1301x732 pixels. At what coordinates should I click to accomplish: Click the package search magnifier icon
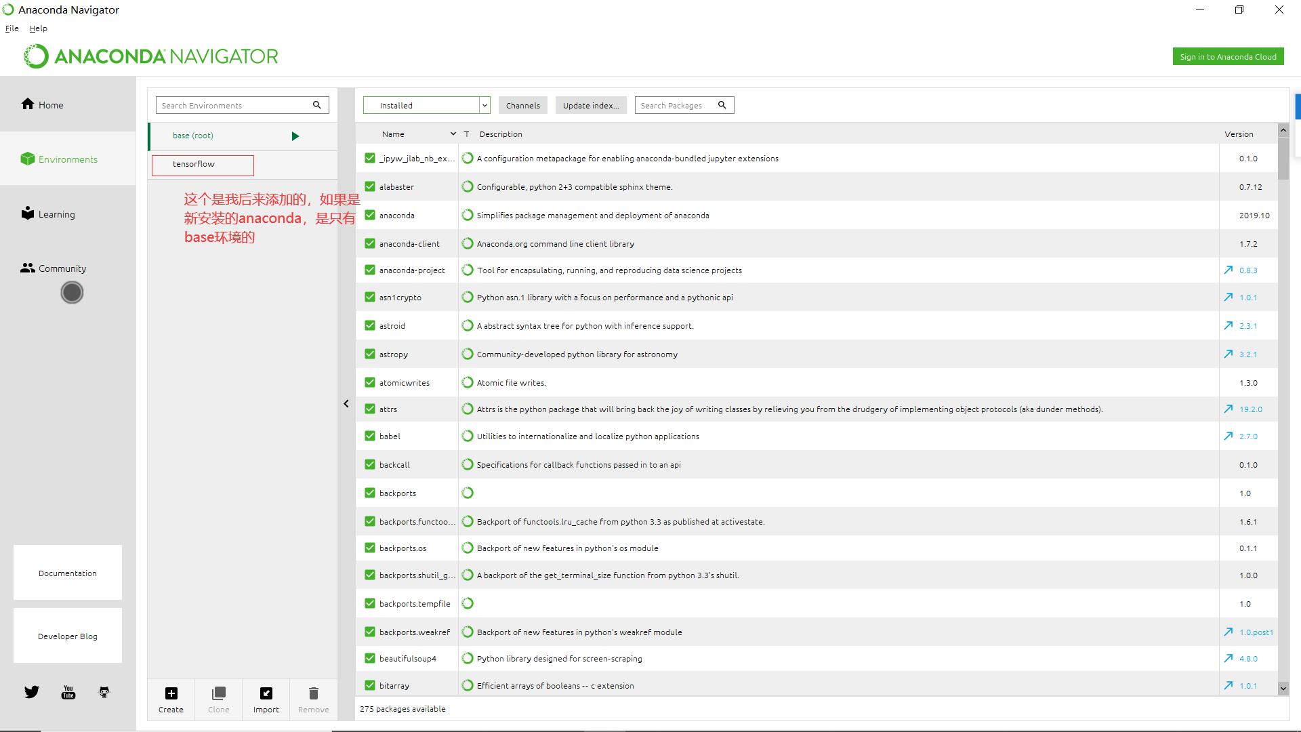pyautogui.click(x=722, y=105)
